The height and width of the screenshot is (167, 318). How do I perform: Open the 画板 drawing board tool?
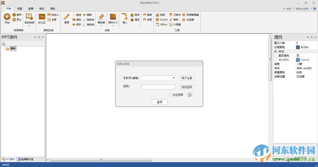tap(174, 20)
